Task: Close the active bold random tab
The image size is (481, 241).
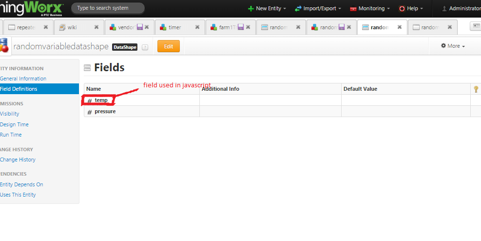Action: click(400, 27)
